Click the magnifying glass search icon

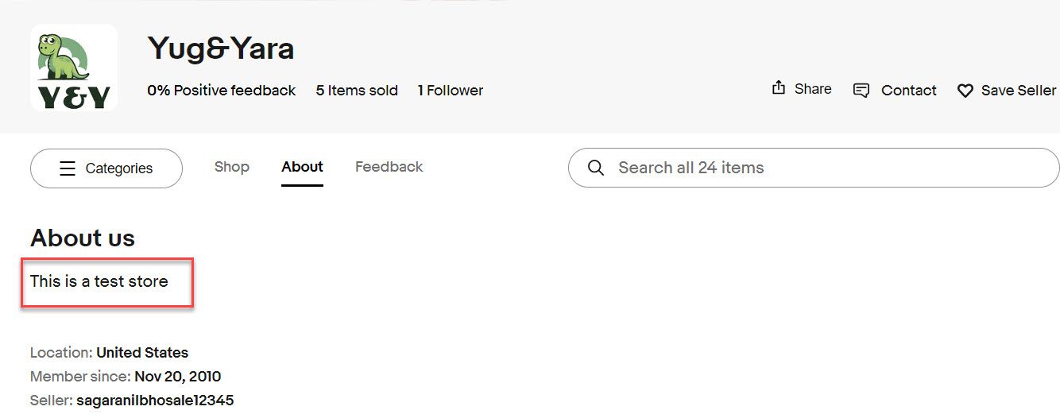tap(595, 168)
